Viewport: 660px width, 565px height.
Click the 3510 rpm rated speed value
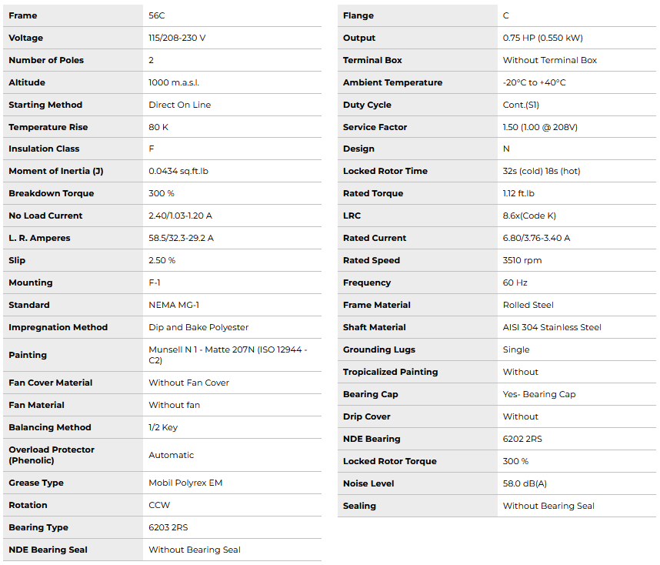point(522,260)
